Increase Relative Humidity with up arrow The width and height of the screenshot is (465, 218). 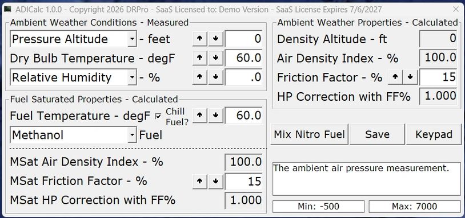pos(199,77)
